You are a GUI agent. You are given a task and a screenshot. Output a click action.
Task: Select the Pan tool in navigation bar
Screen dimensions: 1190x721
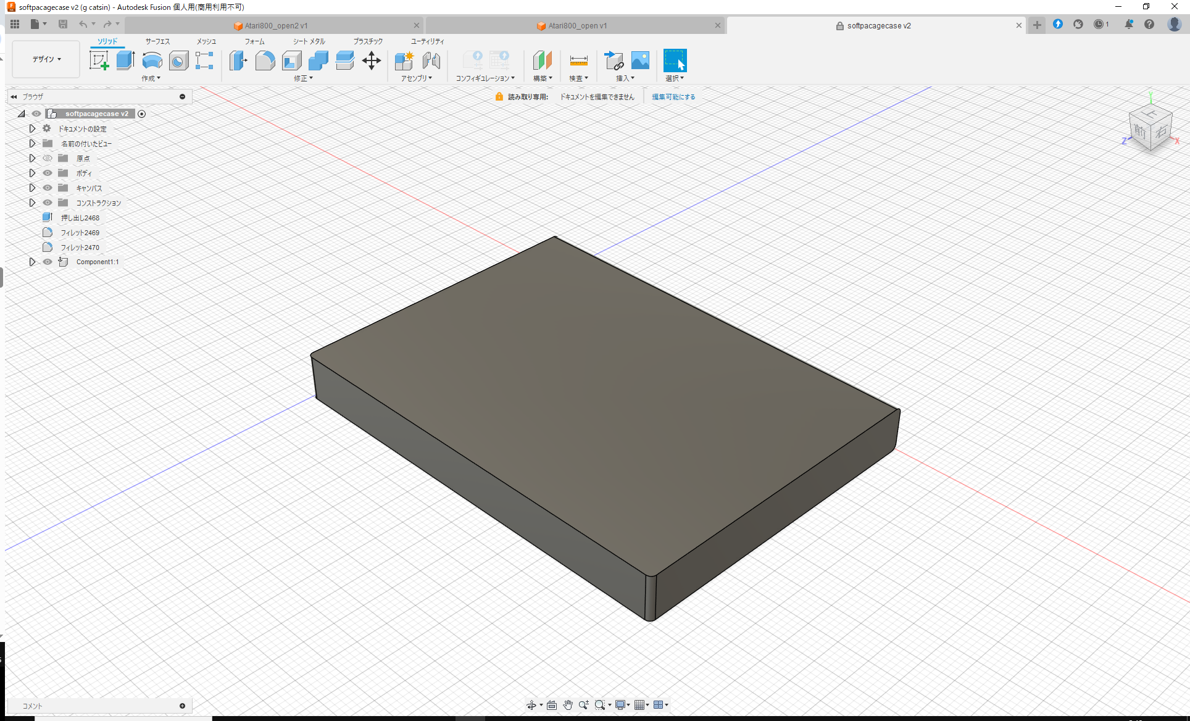click(x=567, y=704)
